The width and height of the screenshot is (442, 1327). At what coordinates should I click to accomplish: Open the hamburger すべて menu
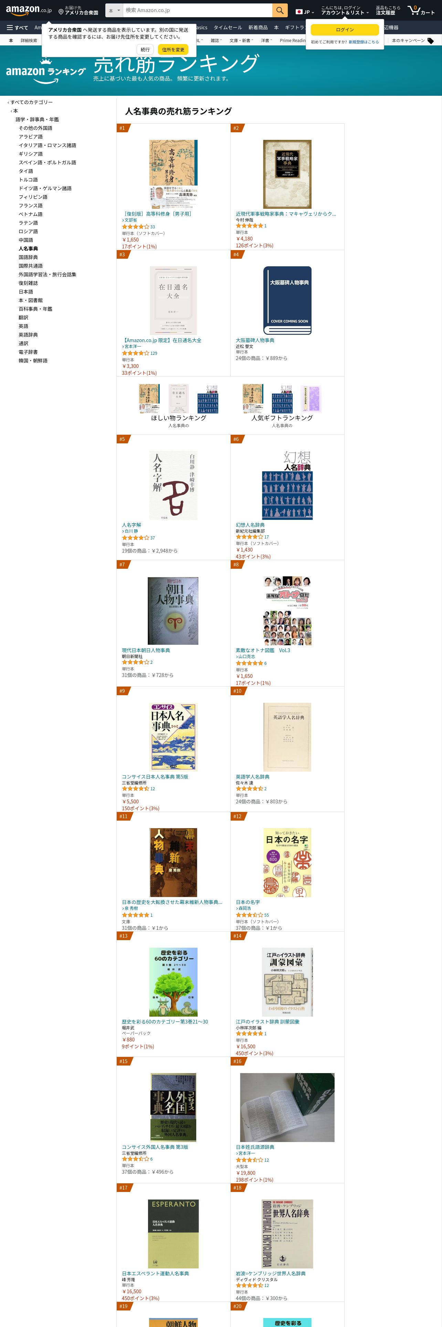pyautogui.click(x=18, y=28)
